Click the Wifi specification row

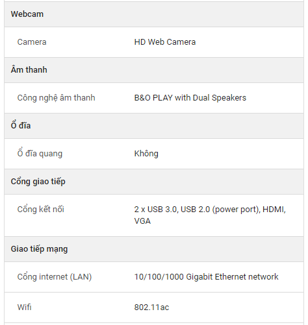(x=154, y=307)
